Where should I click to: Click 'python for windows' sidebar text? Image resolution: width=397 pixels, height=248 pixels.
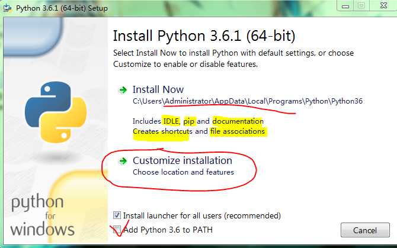[x=42, y=215]
